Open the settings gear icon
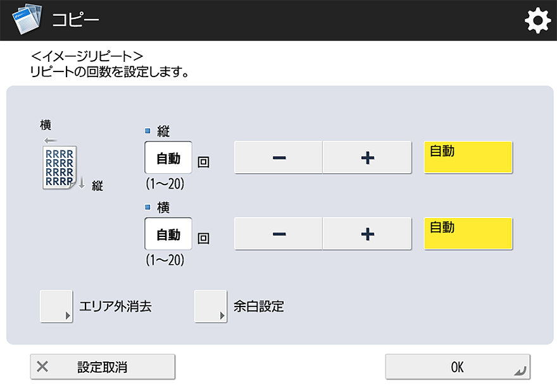This screenshot has height=388, width=557. pos(537,21)
